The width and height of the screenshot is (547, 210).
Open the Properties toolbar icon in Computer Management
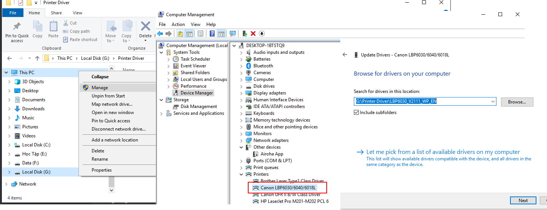[200, 33]
